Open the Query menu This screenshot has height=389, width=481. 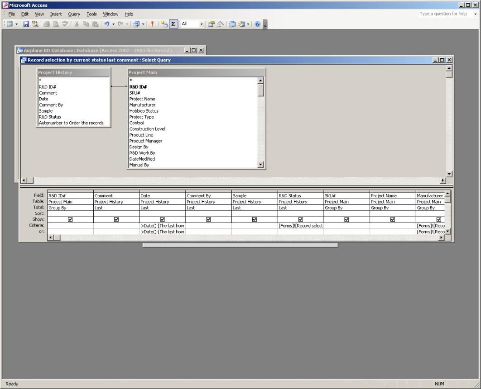(x=74, y=14)
